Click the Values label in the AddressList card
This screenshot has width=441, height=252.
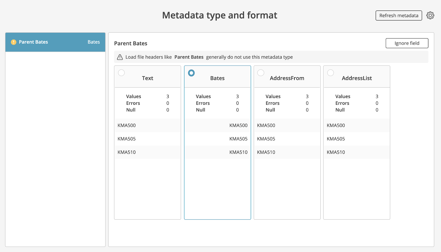click(x=343, y=96)
